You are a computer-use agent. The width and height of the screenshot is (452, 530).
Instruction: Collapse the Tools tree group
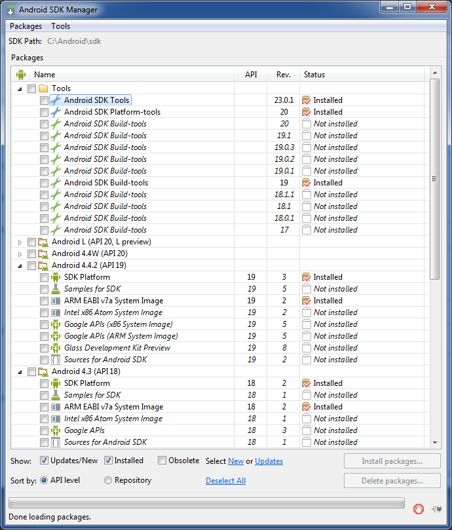pyautogui.click(x=20, y=89)
